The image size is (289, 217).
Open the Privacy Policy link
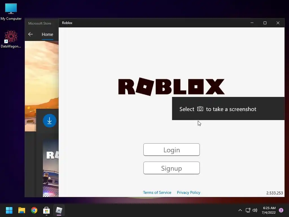coord(188,192)
